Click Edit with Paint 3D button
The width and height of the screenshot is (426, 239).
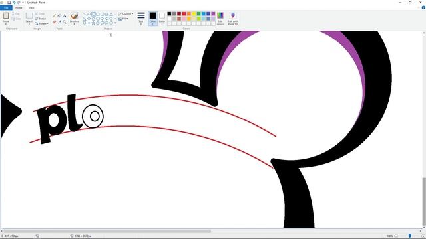tap(233, 19)
